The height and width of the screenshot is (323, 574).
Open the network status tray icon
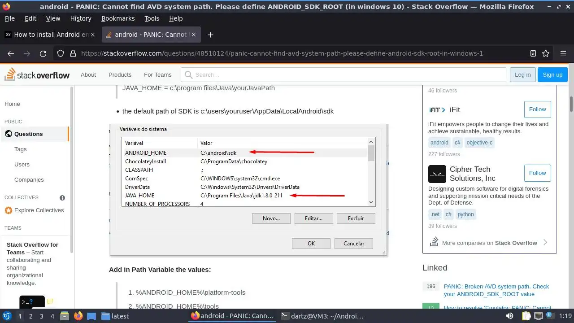coord(539,316)
